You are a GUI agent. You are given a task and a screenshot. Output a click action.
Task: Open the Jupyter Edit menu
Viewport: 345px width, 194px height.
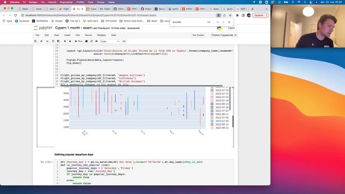click(47, 35)
